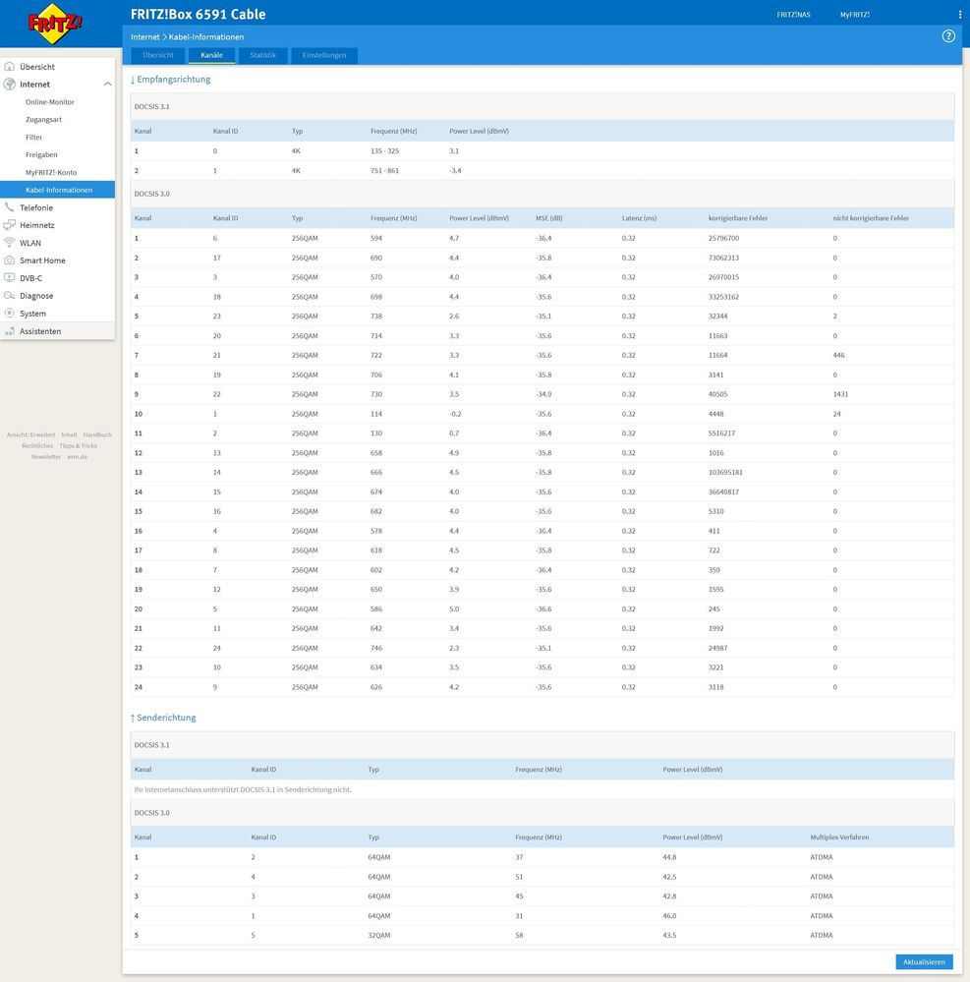Viewport: 970px width, 982px height.
Task: Collapse the Internet menu chevron
Action: click(106, 85)
